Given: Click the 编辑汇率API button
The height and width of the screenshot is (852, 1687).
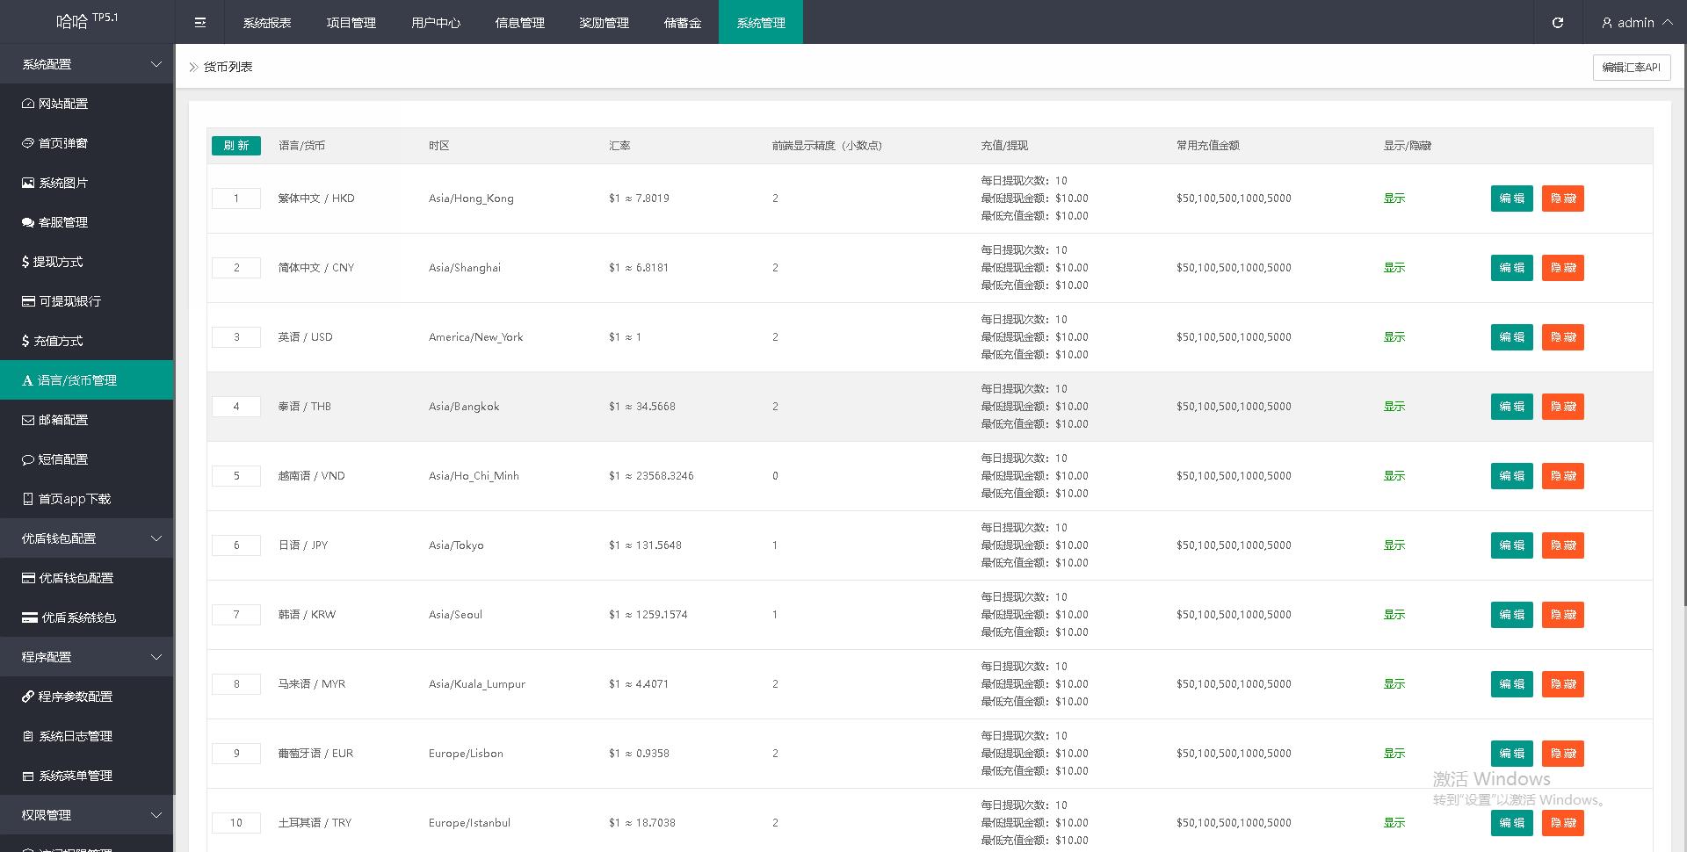Looking at the screenshot, I should 1631,68.
